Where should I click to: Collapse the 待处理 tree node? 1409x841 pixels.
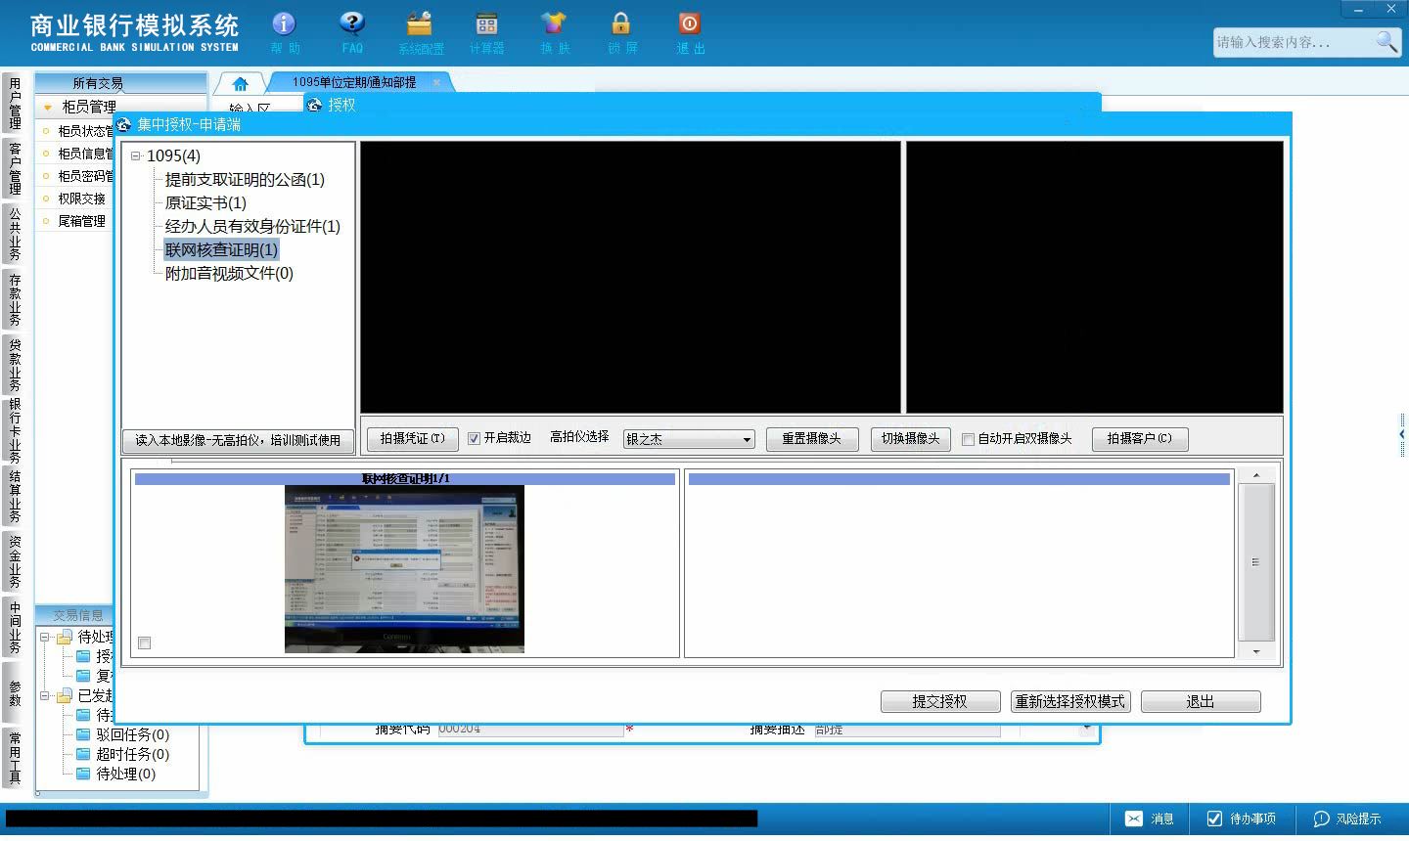pyautogui.click(x=44, y=637)
